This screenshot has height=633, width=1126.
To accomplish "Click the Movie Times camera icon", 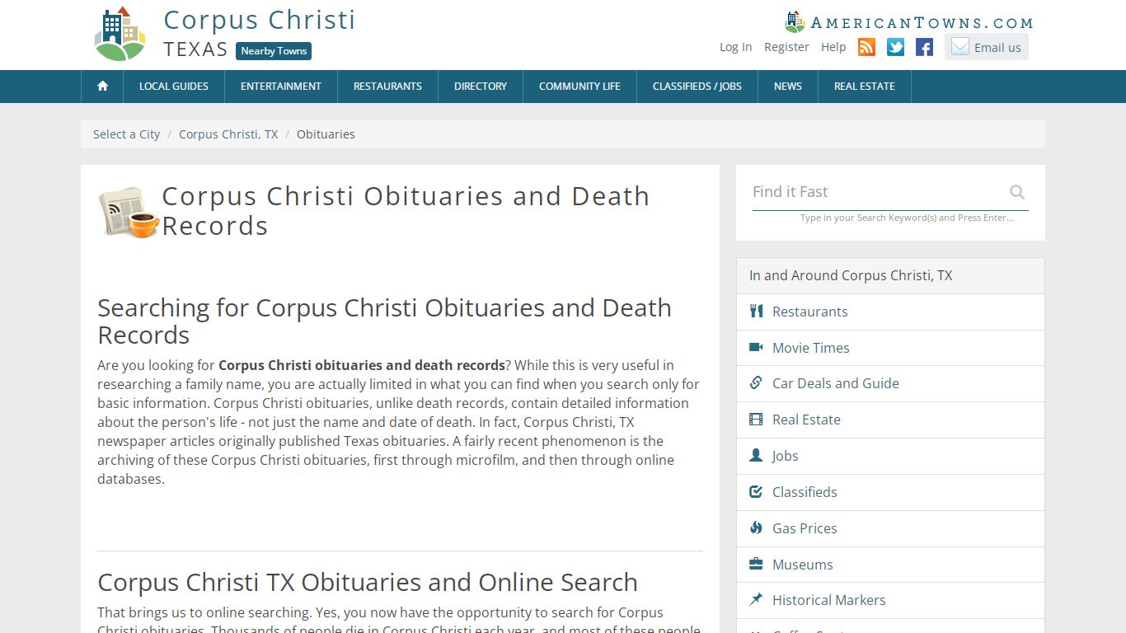I will (756, 347).
